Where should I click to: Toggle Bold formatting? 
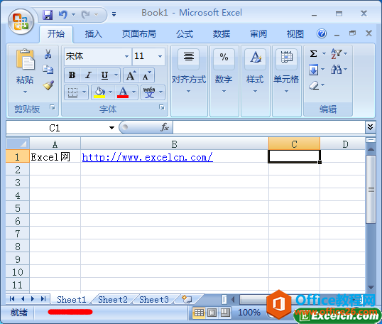pos(72,75)
